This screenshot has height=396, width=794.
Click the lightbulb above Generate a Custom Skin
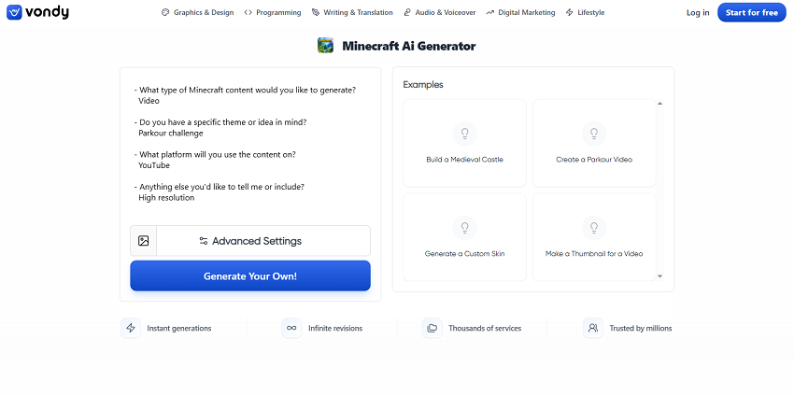point(464,228)
